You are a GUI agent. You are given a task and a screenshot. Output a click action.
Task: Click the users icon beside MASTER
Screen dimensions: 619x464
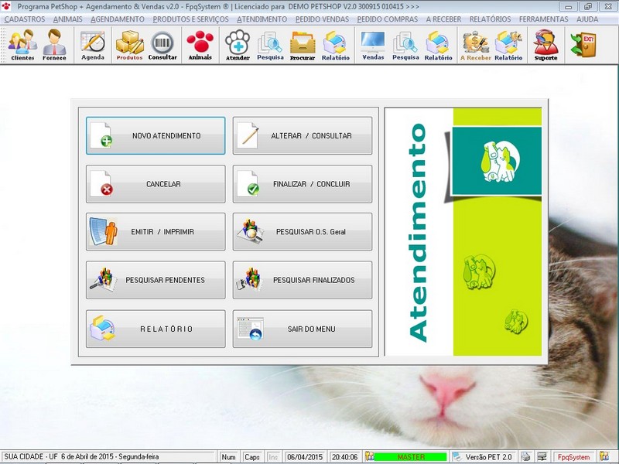[369, 456]
